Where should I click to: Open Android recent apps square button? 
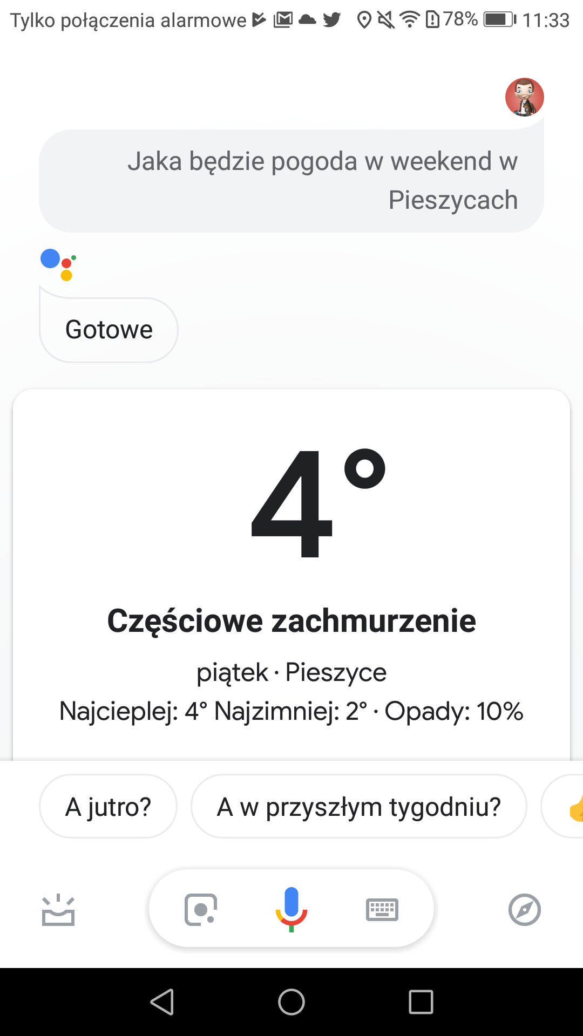coord(421,1002)
